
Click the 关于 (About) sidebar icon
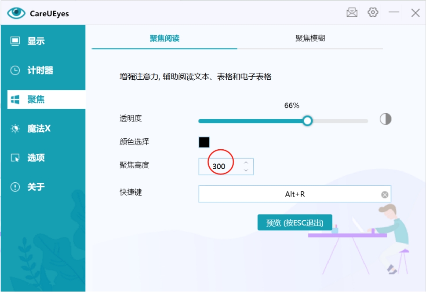[x=15, y=187]
